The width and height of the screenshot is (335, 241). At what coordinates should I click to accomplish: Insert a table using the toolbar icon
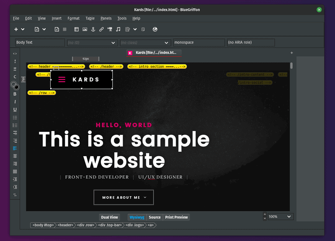click(76, 29)
